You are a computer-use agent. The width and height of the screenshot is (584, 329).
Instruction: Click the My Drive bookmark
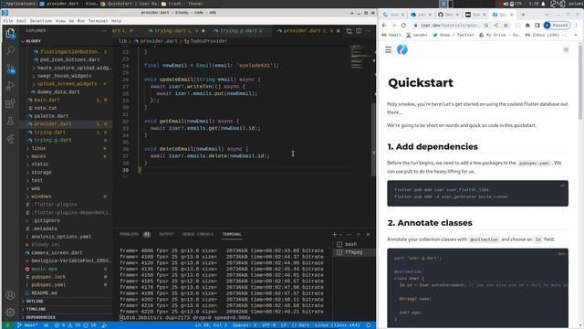[499, 35]
